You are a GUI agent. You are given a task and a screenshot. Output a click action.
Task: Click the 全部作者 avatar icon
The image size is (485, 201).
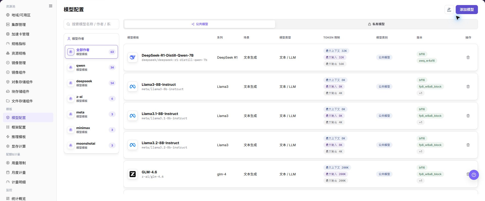tap(71, 52)
